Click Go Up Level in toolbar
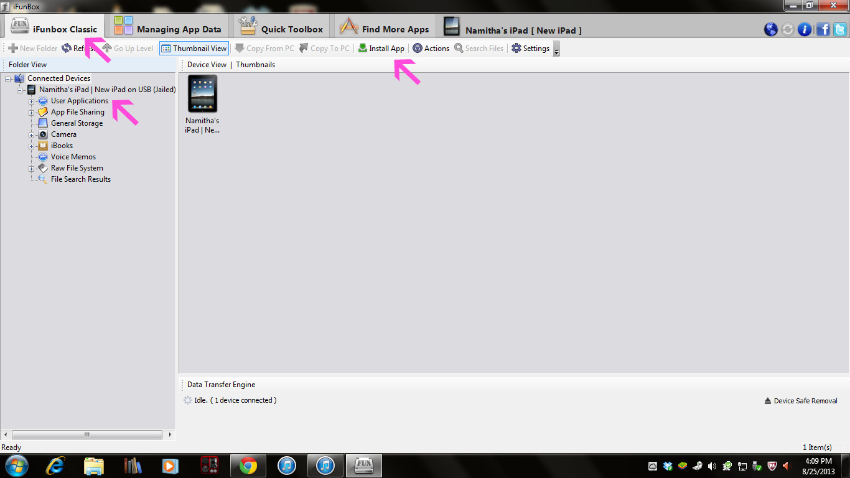 (x=128, y=48)
